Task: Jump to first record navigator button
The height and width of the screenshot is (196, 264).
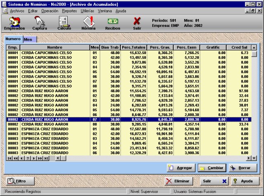Action: pos(9,158)
